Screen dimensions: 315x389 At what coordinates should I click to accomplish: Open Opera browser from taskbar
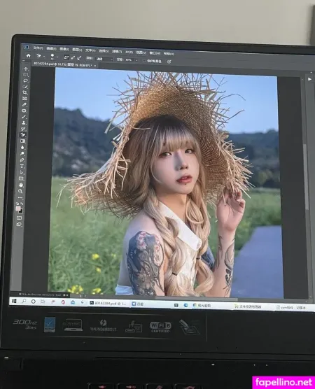(x=63, y=302)
